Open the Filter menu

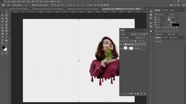(33, 1)
